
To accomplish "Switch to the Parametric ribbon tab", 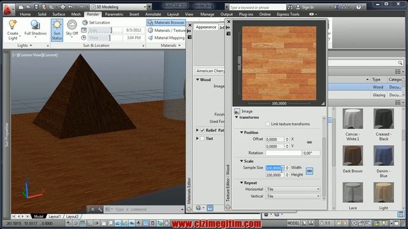I will tap(114, 14).
